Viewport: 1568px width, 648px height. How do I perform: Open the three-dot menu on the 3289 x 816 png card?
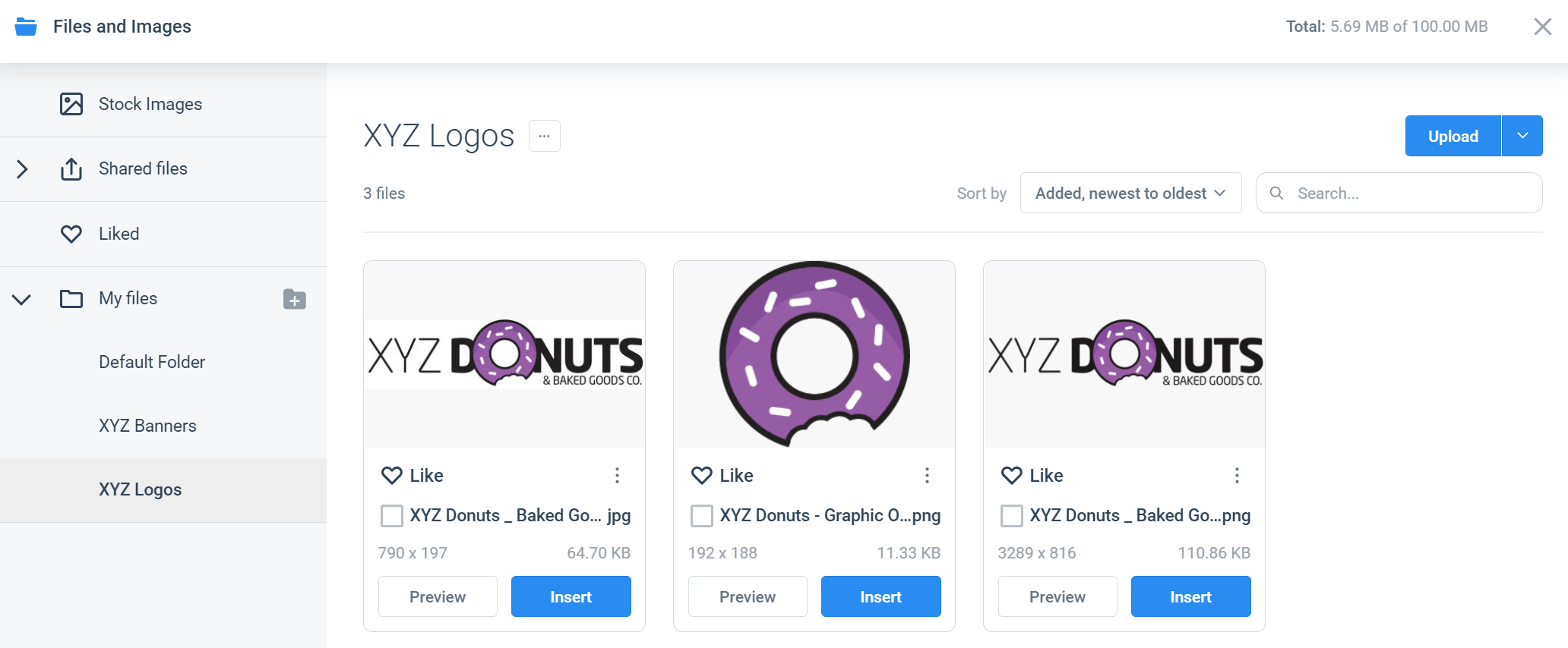click(x=1237, y=476)
